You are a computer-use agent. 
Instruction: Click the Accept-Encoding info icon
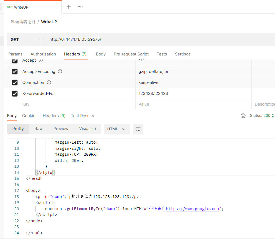[60, 72]
